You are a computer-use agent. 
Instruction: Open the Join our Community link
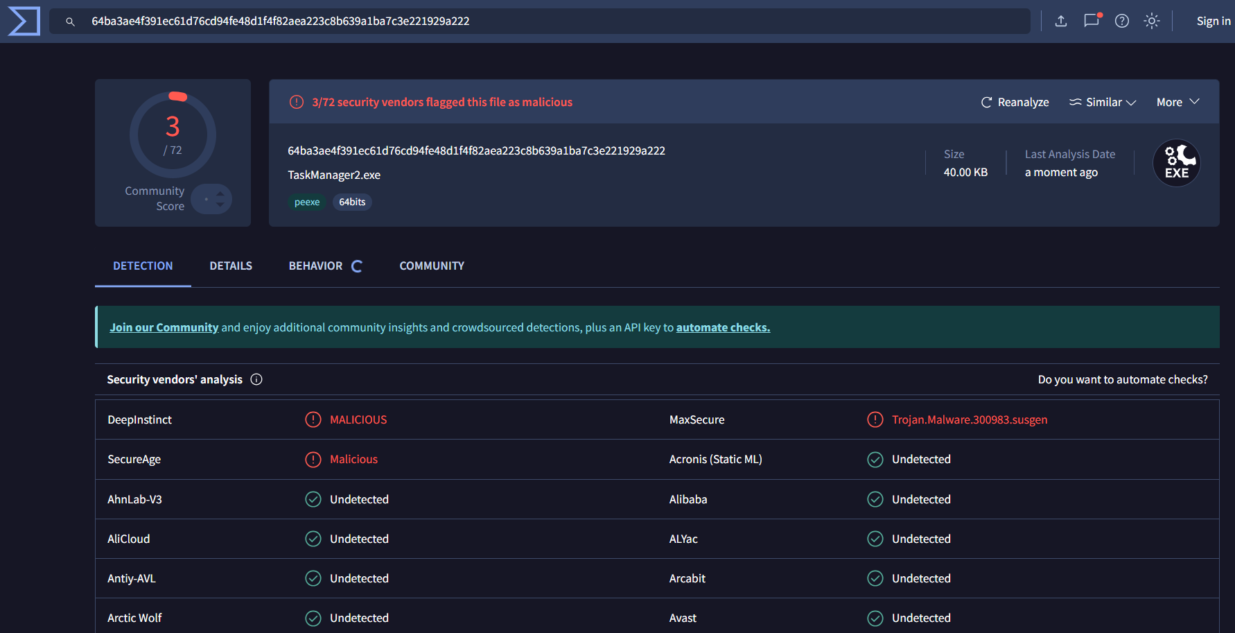pyautogui.click(x=164, y=327)
